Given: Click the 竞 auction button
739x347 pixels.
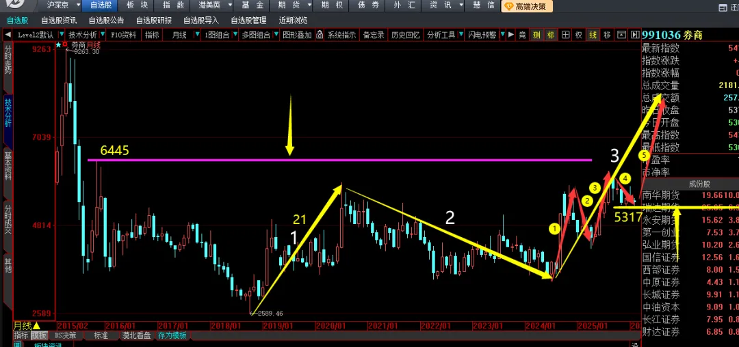Looking at the screenshot, I should pyautogui.click(x=522, y=35).
